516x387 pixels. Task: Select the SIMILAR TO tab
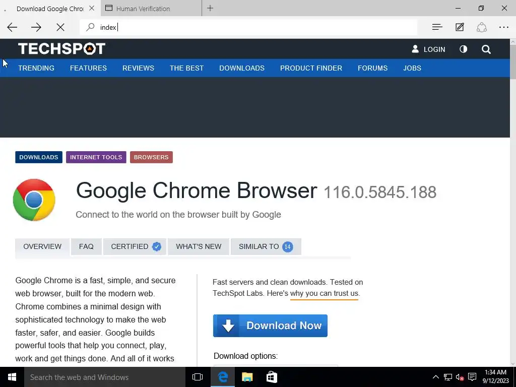(266, 246)
